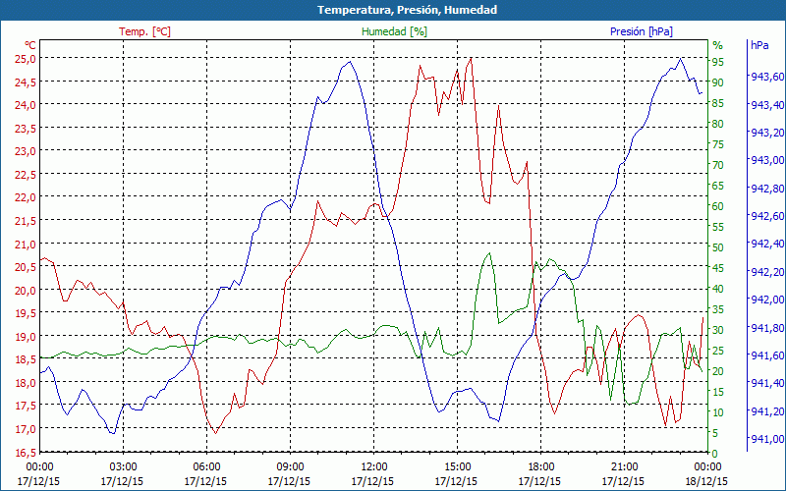Select the blue "Presión [hPa]" legend label

pos(642,31)
